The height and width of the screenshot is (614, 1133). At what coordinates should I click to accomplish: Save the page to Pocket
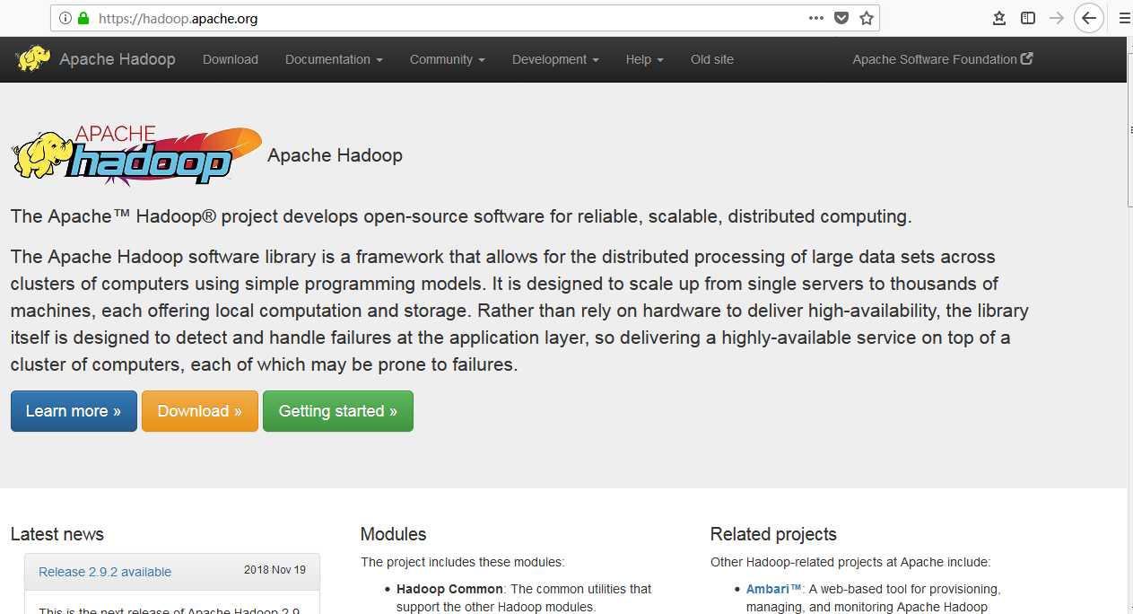(x=841, y=18)
